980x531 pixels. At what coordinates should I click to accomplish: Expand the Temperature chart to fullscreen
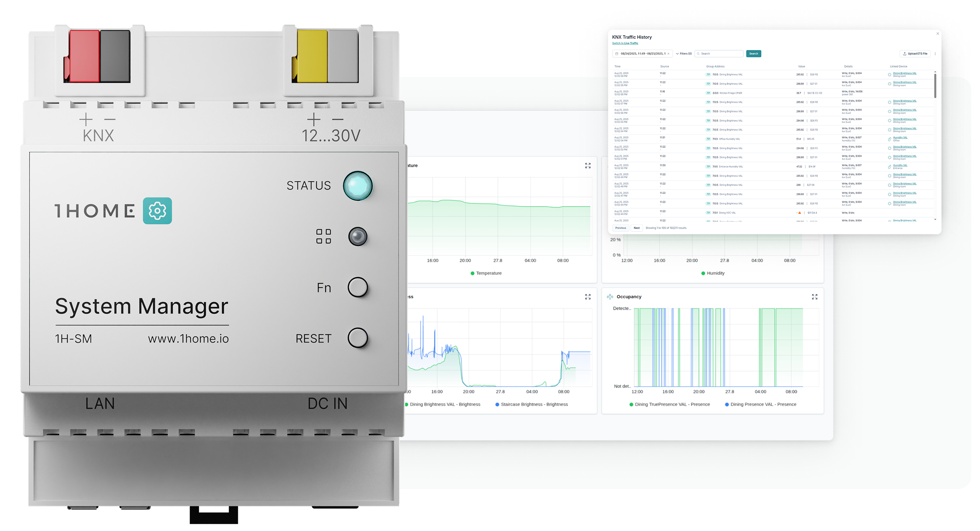588,166
